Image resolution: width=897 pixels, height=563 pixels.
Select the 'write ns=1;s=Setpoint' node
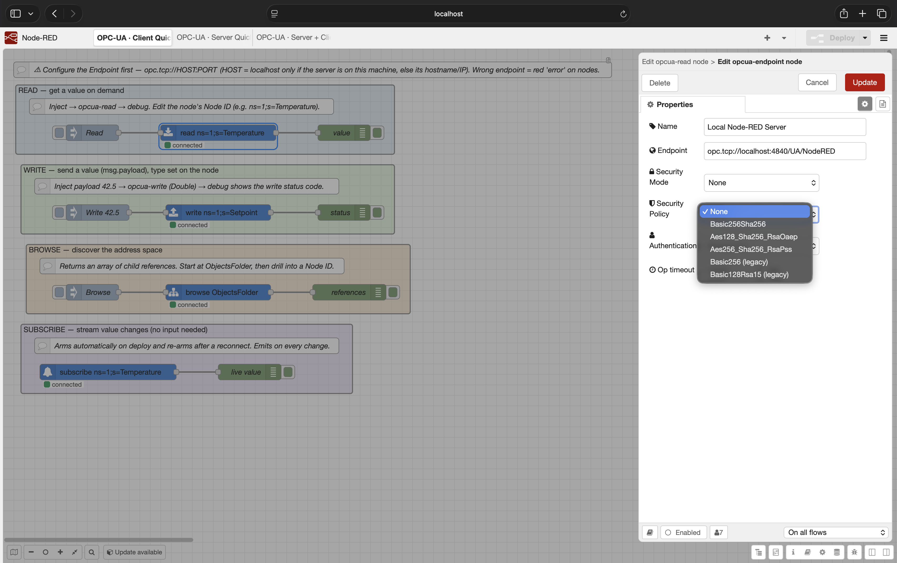click(x=218, y=213)
